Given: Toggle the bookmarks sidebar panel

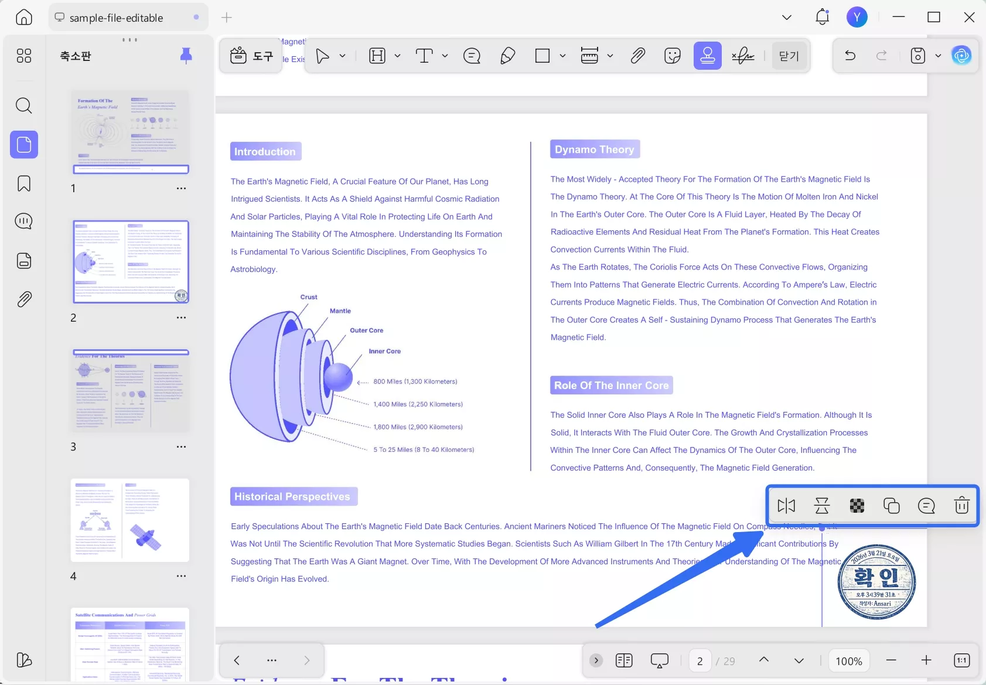Looking at the screenshot, I should coord(24,183).
